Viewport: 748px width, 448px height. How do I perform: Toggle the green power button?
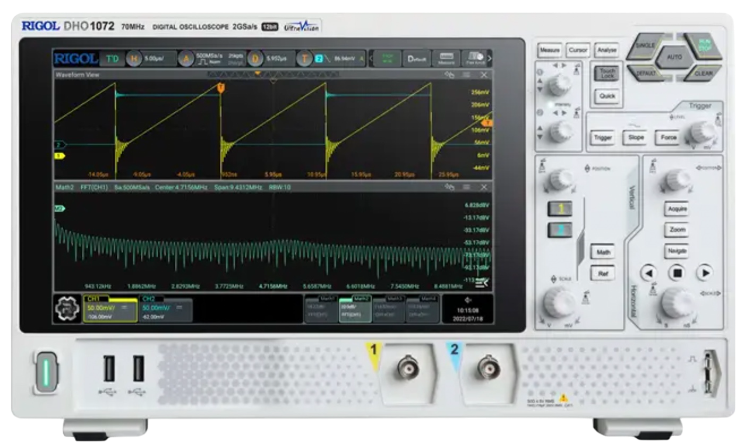(x=46, y=372)
